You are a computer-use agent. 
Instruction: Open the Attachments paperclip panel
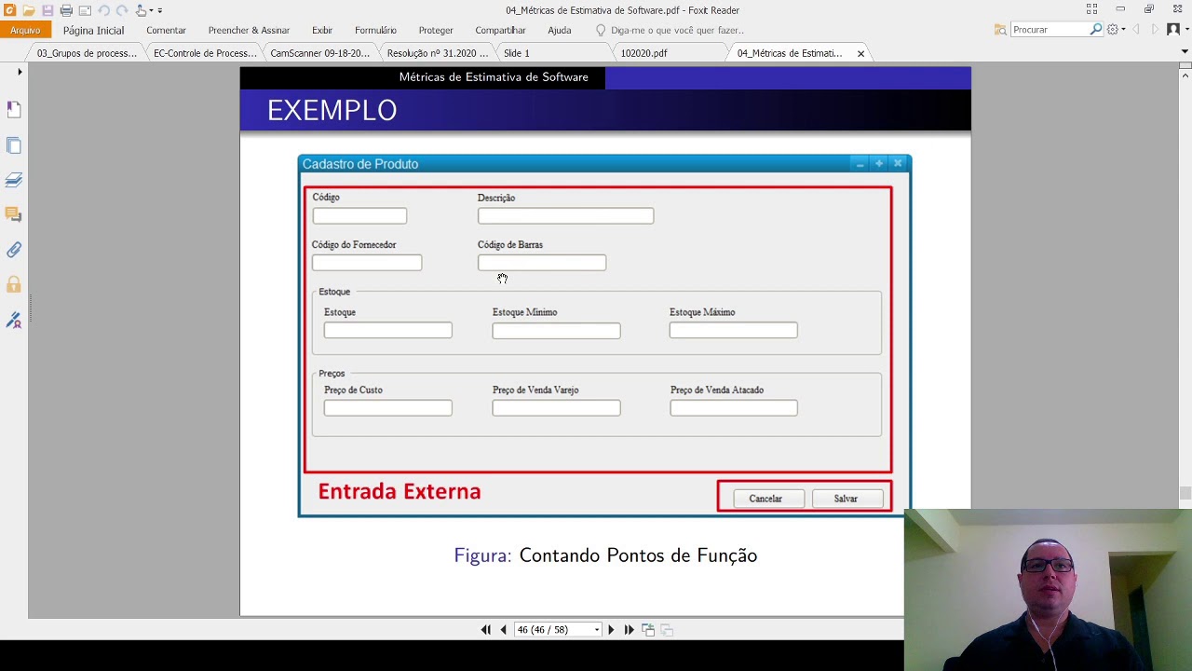point(14,250)
